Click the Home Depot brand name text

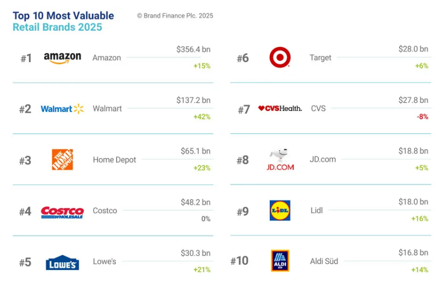pos(114,160)
